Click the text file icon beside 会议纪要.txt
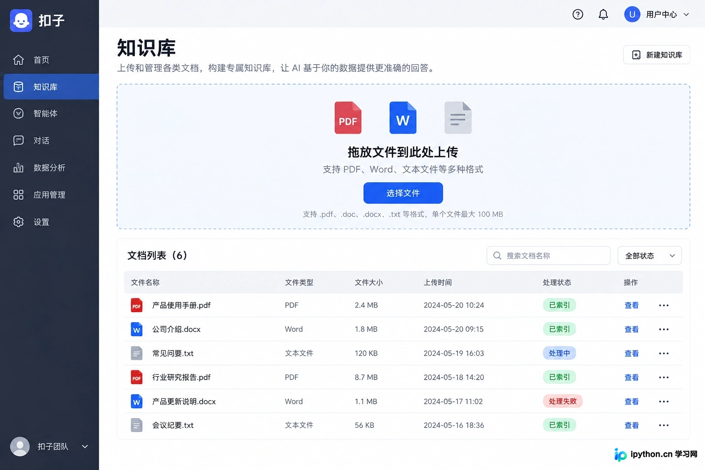The width and height of the screenshot is (705, 470). [x=137, y=425]
